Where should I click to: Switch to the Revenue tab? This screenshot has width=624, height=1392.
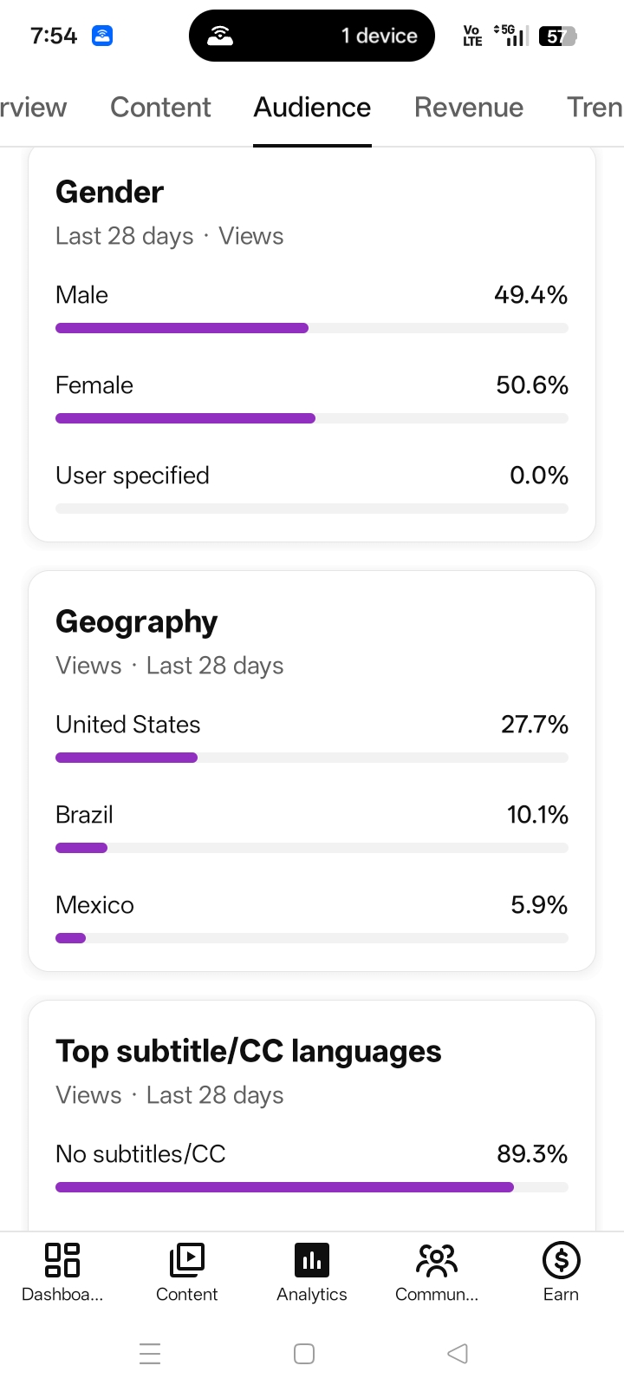pyautogui.click(x=469, y=107)
